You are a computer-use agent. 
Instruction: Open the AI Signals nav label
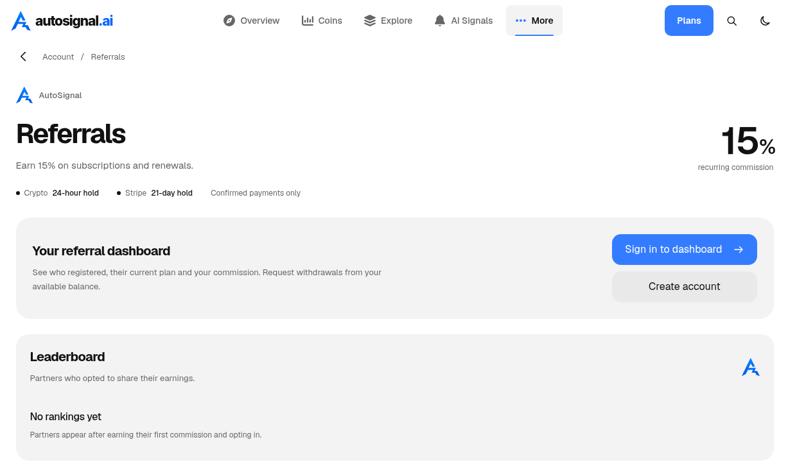coord(472,21)
